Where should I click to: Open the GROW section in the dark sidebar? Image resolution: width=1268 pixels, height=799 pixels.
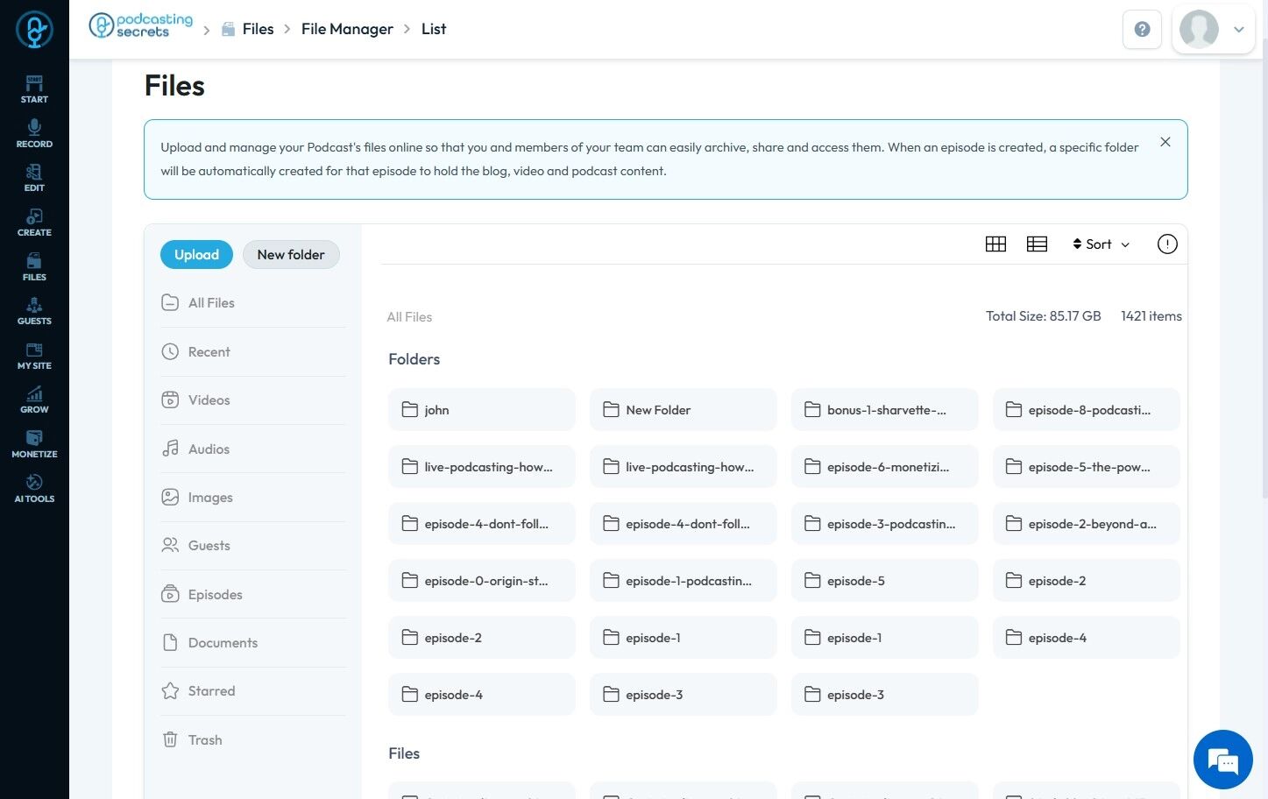[34, 399]
